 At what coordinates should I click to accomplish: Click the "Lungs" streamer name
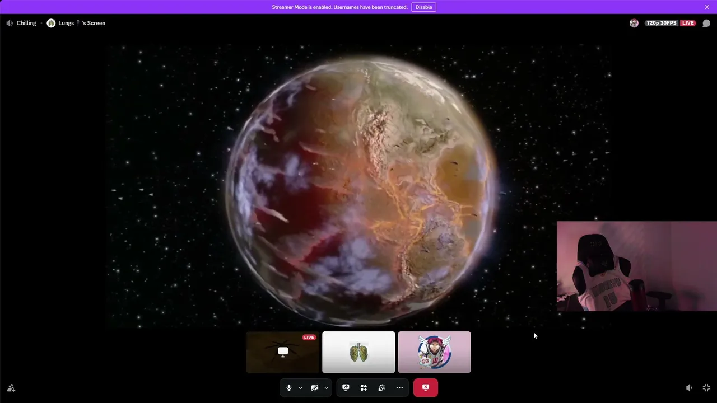[66, 23]
